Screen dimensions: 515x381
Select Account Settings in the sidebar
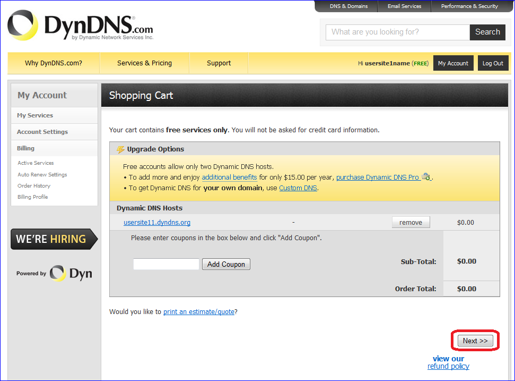pyautogui.click(x=55, y=132)
